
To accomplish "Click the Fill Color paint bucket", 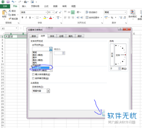I will [45, 18].
